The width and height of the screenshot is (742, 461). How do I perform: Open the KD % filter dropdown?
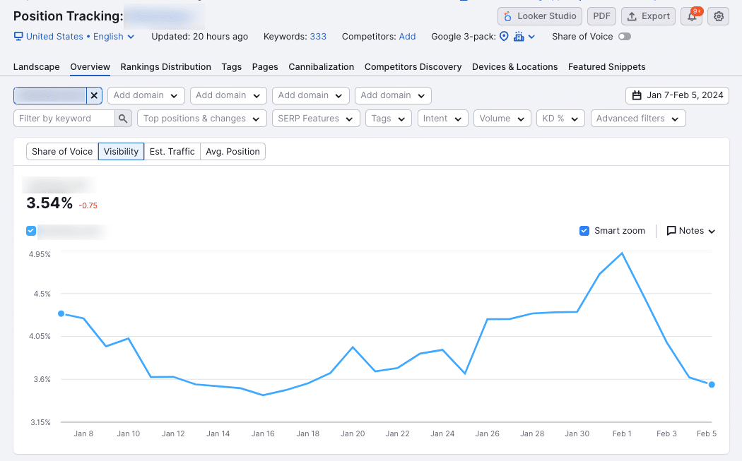(x=560, y=118)
